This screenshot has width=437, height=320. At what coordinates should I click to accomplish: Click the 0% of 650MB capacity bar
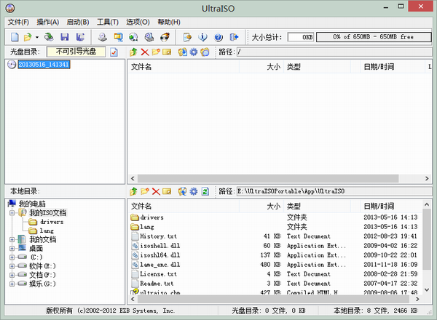(x=374, y=37)
